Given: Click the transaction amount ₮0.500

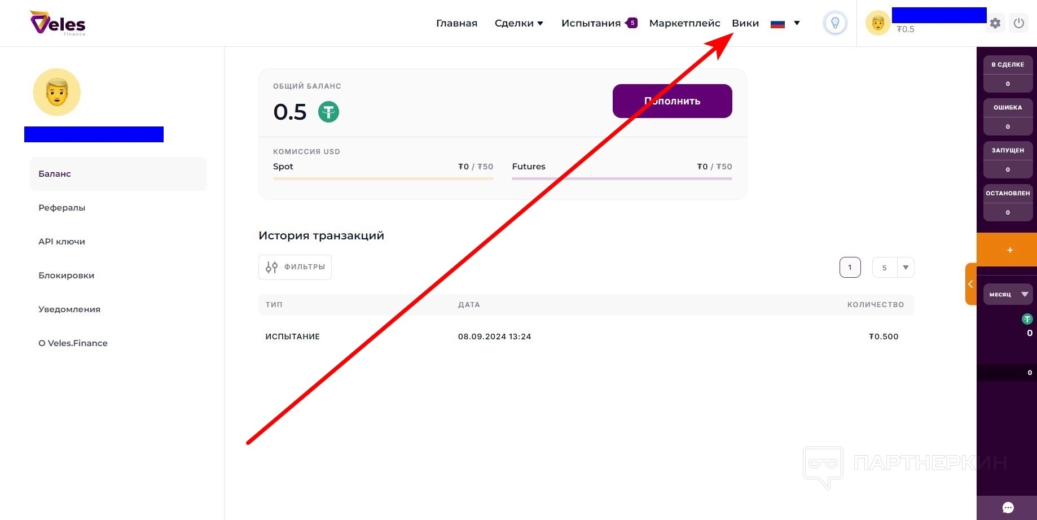Looking at the screenshot, I should [884, 337].
